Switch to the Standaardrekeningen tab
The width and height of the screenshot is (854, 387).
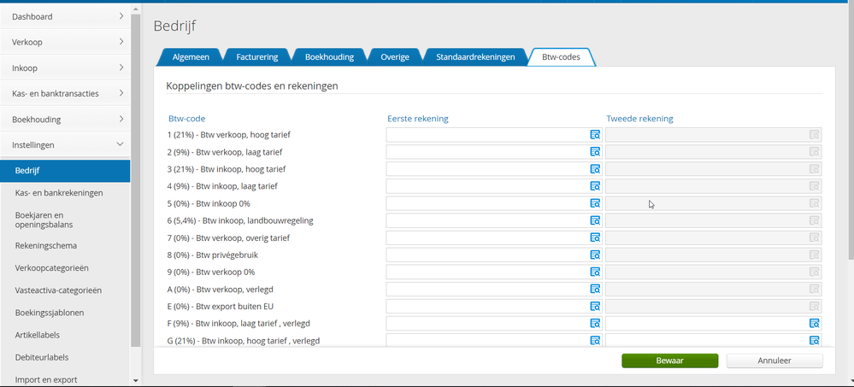475,56
